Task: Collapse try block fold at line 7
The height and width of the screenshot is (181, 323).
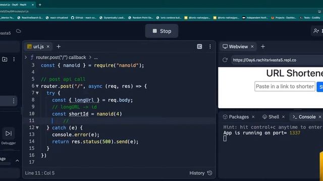Action: pyautogui.click(x=37, y=93)
